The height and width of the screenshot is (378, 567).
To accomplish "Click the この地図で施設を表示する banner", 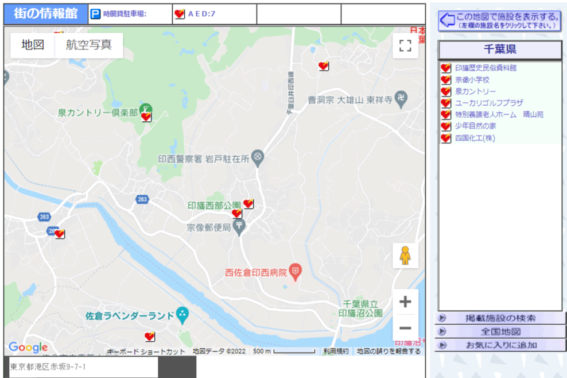I will coord(500,21).
